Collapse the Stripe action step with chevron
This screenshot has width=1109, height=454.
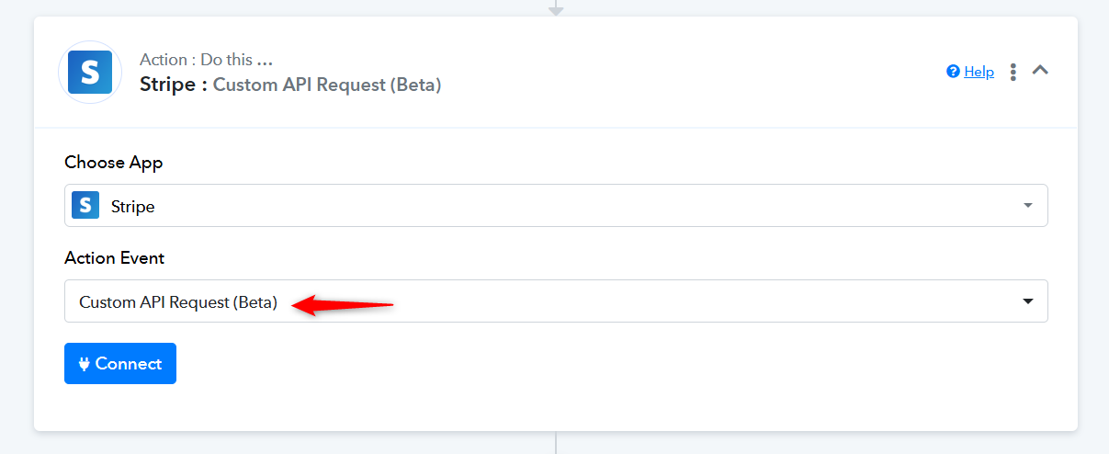1040,70
